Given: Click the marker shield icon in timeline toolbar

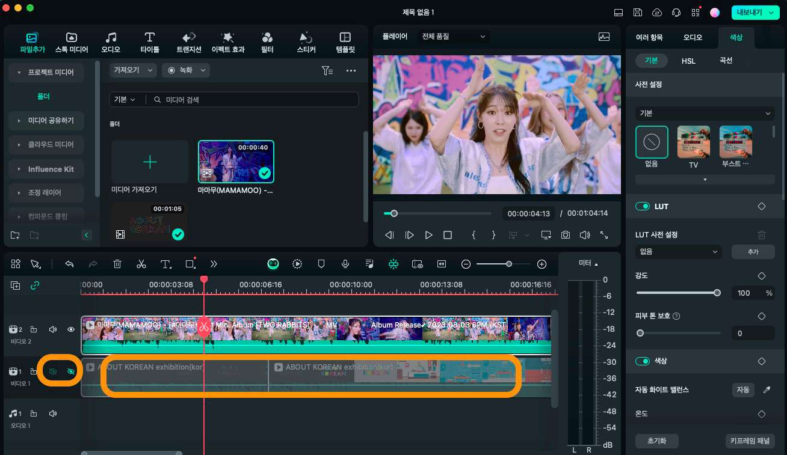Looking at the screenshot, I should (321, 264).
